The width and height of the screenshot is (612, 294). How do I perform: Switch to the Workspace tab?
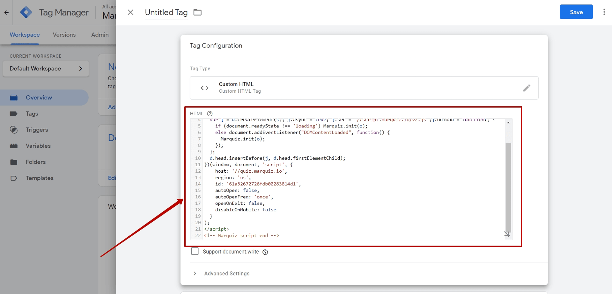pos(25,35)
